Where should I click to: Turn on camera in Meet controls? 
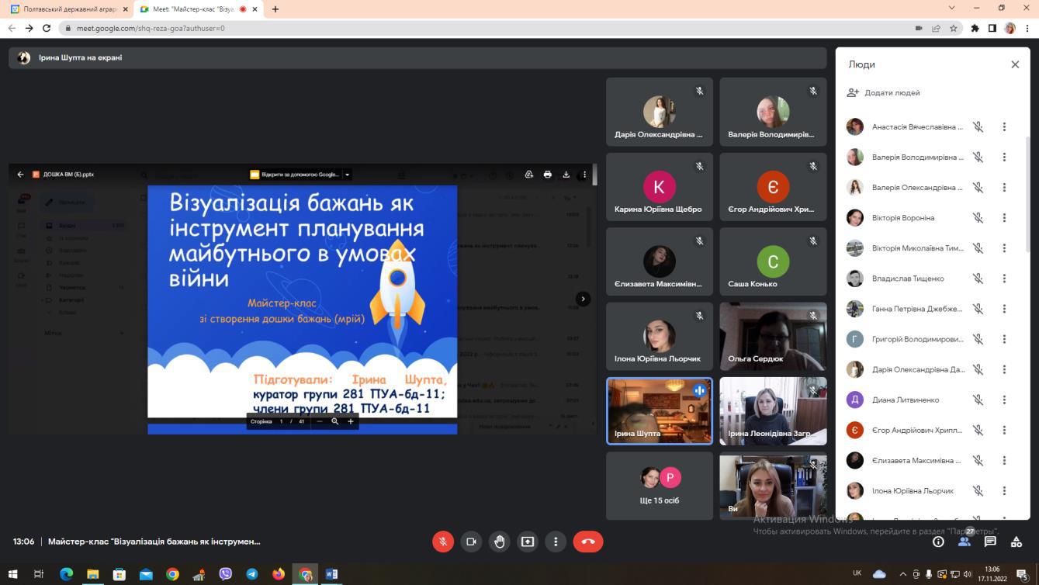[x=471, y=542]
